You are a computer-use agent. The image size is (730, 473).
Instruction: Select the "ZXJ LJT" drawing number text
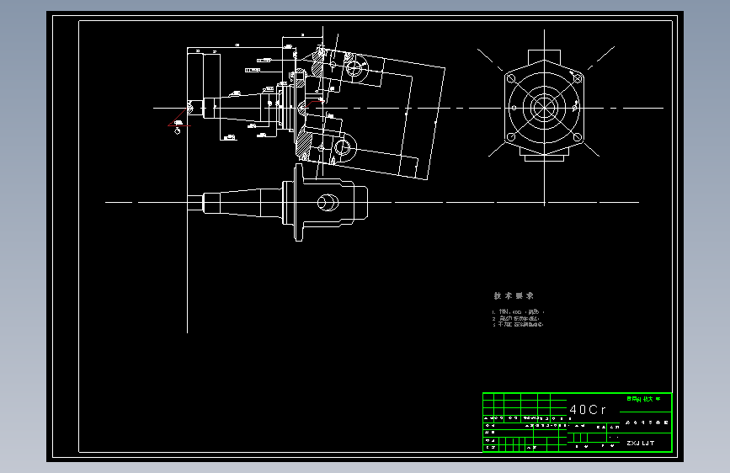(x=641, y=444)
